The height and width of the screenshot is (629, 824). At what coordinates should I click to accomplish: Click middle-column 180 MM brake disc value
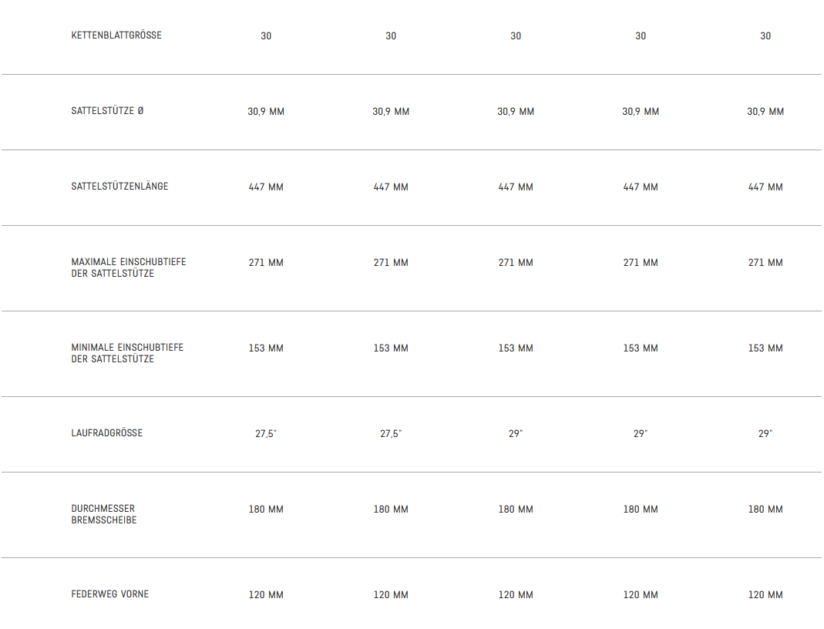click(516, 510)
